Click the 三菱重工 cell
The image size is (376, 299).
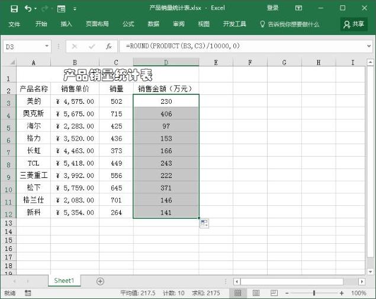(x=34, y=176)
